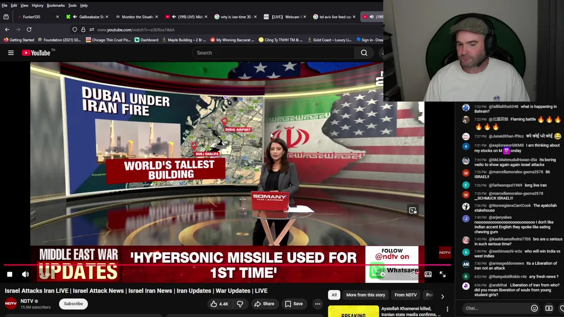The image size is (564, 317).
Task: Open My Winning Baccarat bookmark
Action: 232,40
